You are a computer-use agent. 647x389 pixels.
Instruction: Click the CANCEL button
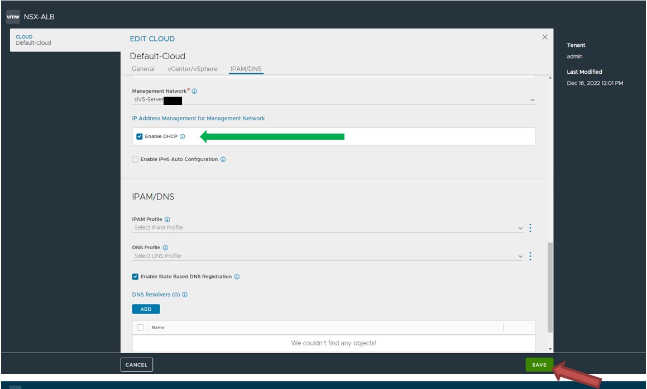tap(137, 364)
